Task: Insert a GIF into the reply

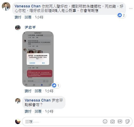Action: point(120,121)
